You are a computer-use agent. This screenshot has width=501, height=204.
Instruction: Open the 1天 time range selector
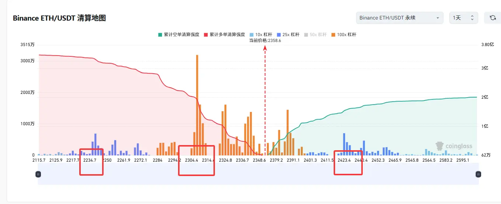[463, 18]
